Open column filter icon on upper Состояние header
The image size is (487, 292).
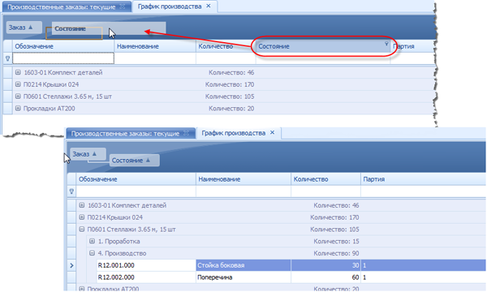coord(386,44)
